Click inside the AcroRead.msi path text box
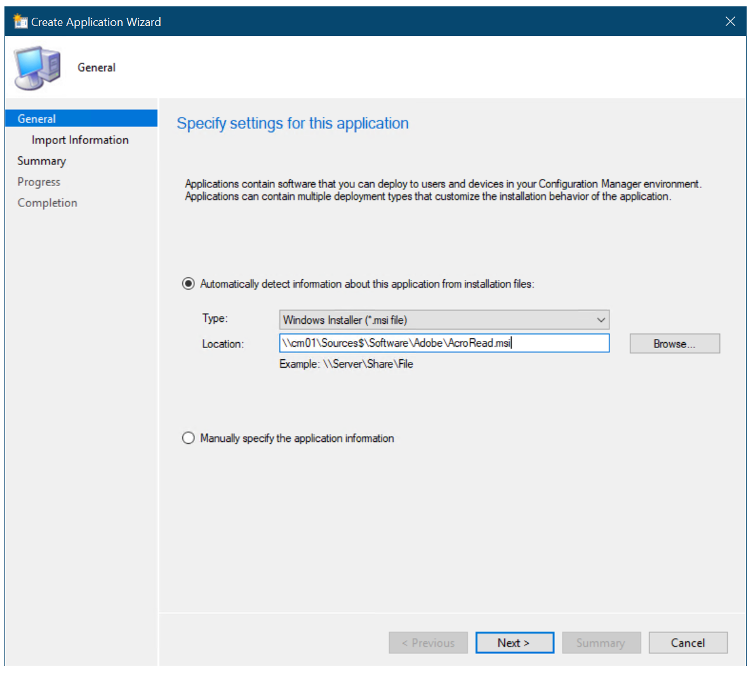Image resolution: width=753 pixels, height=673 pixels. pos(444,343)
